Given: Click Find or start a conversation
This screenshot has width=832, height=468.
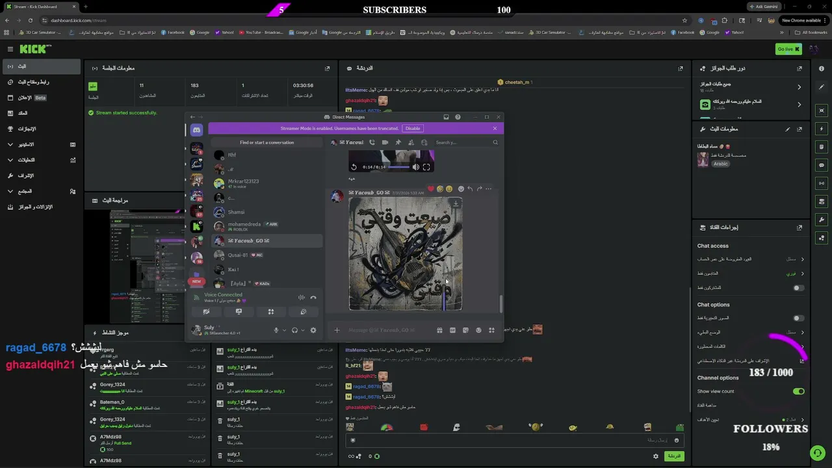Looking at the screenshot, I should point(266,142).
